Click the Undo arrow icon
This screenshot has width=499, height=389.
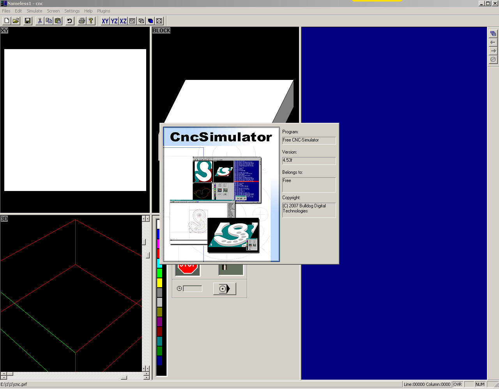point(70,21)
